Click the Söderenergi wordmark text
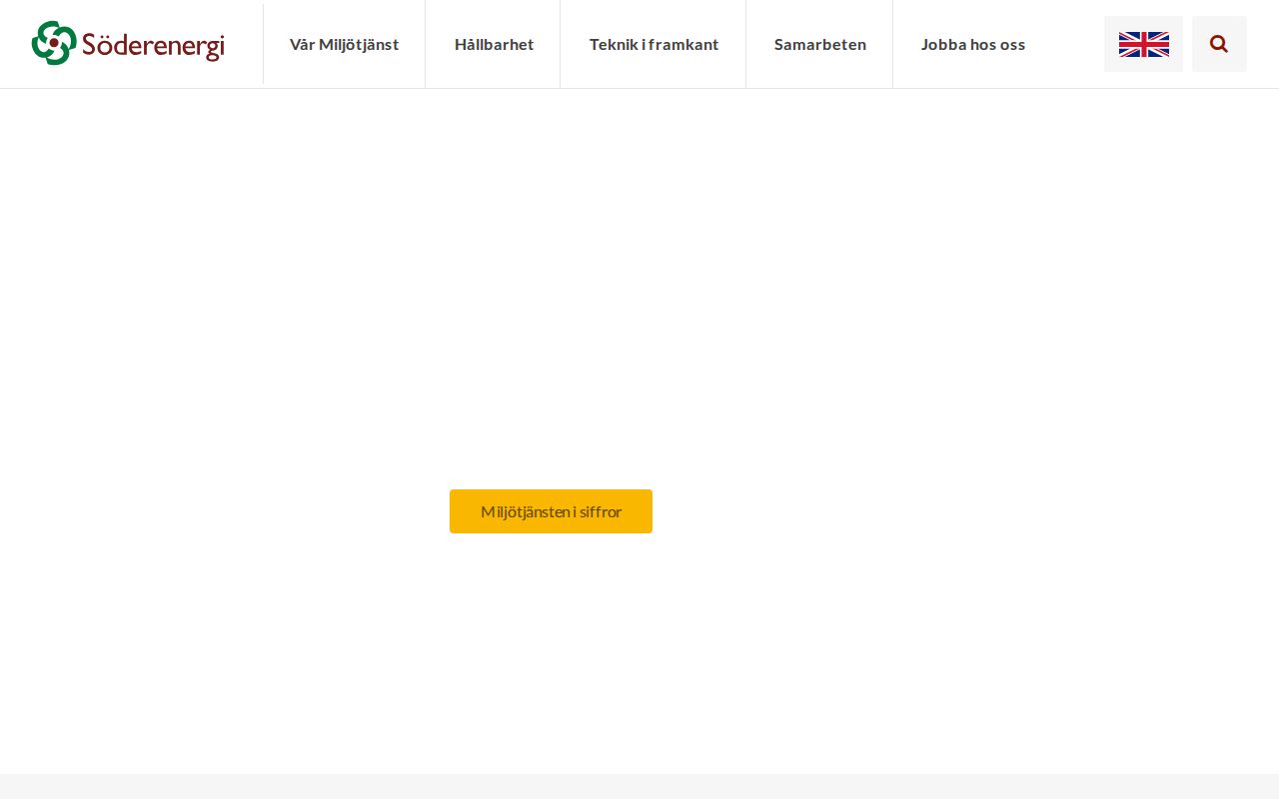Screen dimensions: 1279x799 pyautogui.click(x=155, y=44)
